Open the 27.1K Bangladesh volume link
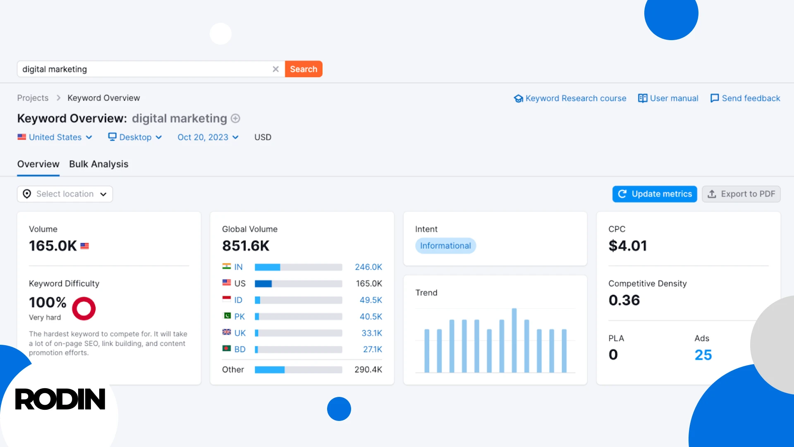 [373, 349]
